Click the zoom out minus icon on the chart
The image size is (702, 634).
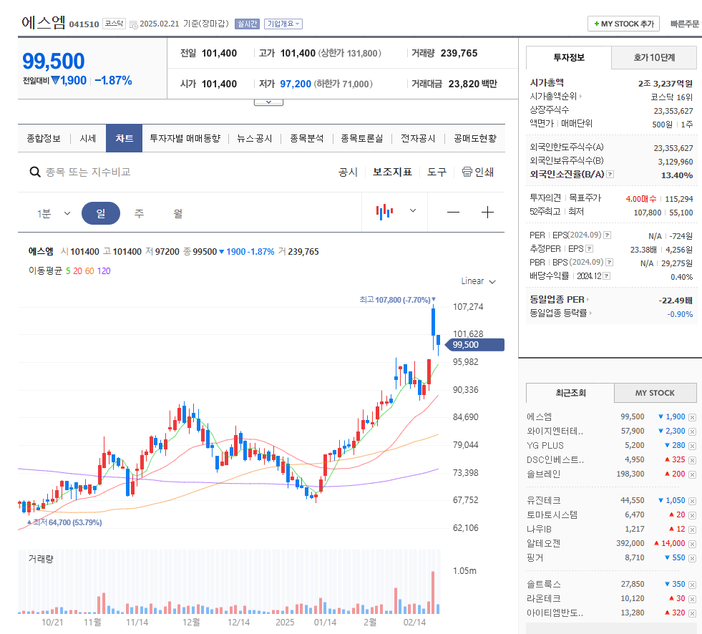click(452, 212)
